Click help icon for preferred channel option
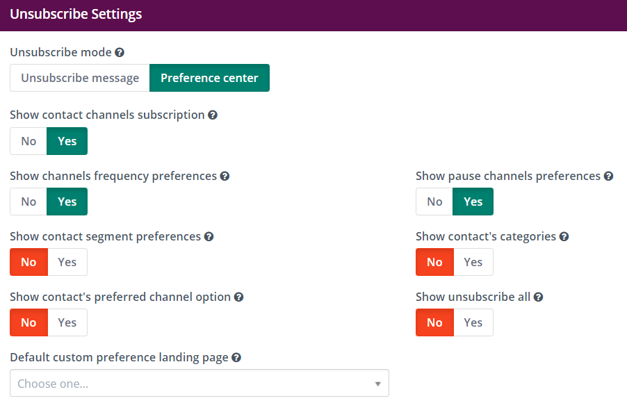The image size is (627, 410). [x=238, y=297]
